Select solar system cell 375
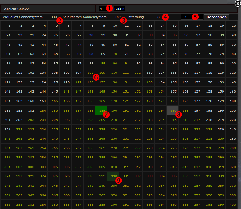 coord(172,195)
